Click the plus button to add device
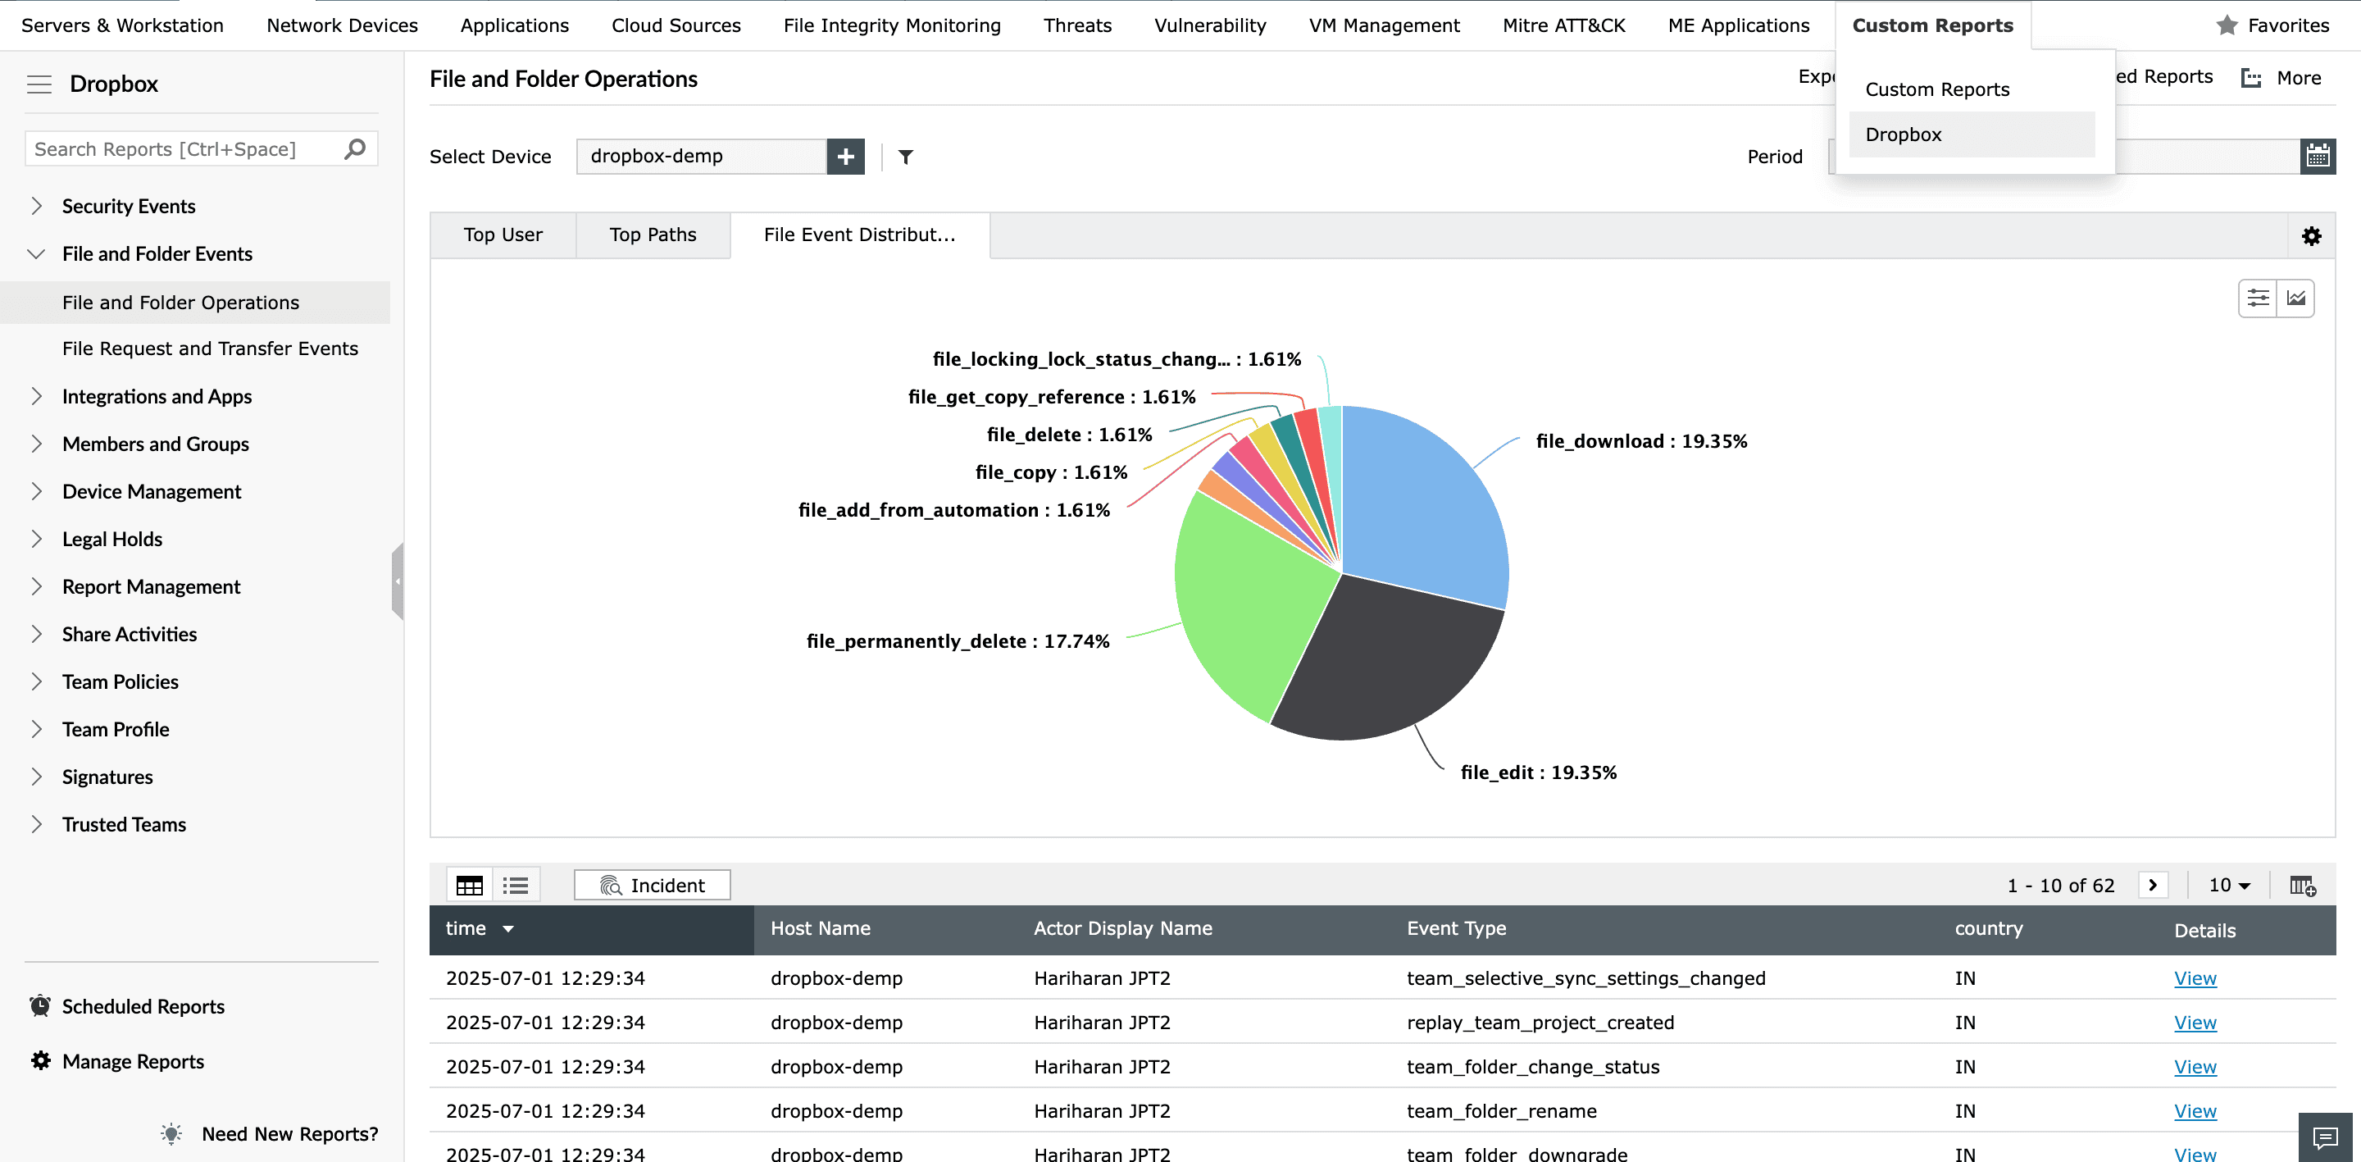This screenshot has width=2361, height=1162. point(845,157)
